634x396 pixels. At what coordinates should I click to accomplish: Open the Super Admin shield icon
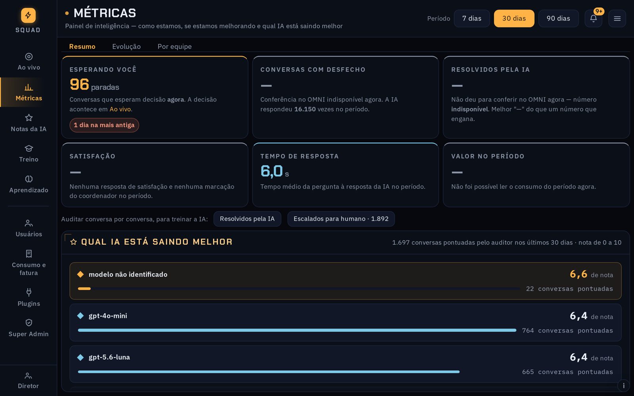click(x=29, y=323)
